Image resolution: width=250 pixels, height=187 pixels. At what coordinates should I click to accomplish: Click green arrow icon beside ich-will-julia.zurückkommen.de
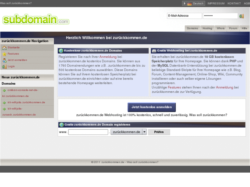(4, 103)
